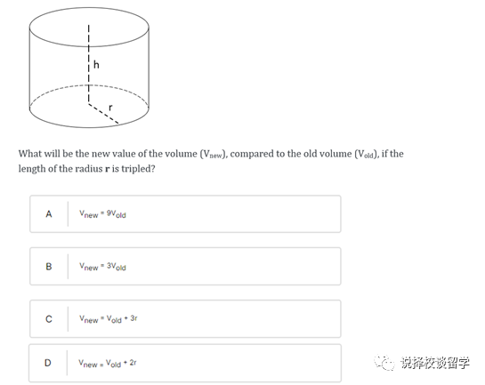
Task: Click the Chinese watermark text
Action: pyautogui.click(x=435, y=363)
